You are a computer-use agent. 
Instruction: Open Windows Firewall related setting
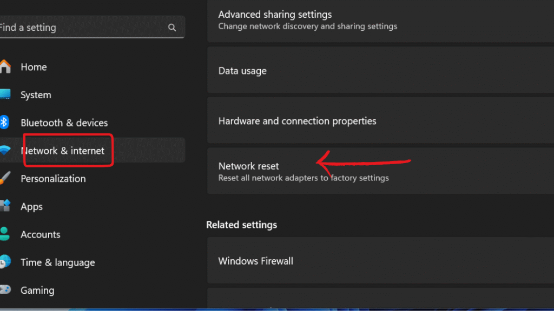pos(380,261)
